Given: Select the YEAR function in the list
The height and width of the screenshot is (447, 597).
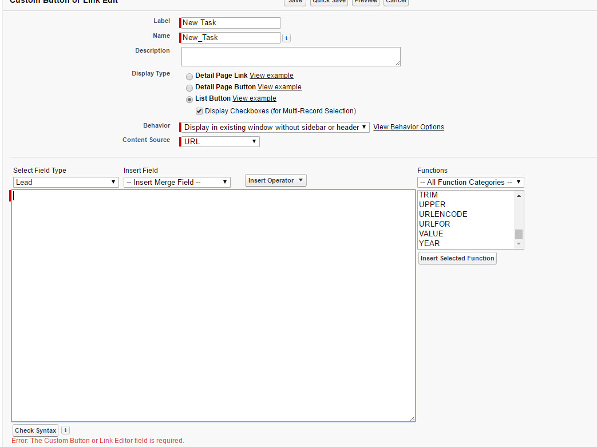Looking at the screenshot, I should click(x=429, y=243).
